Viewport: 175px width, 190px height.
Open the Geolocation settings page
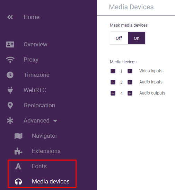[39, 105]
